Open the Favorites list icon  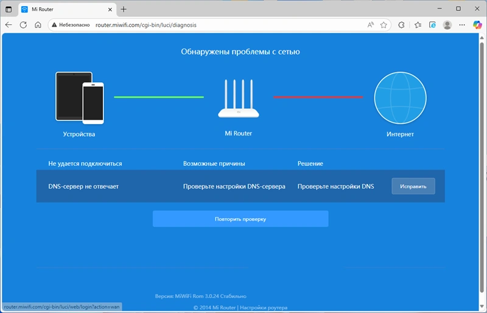pyautogui.click(x=418, y=25)
